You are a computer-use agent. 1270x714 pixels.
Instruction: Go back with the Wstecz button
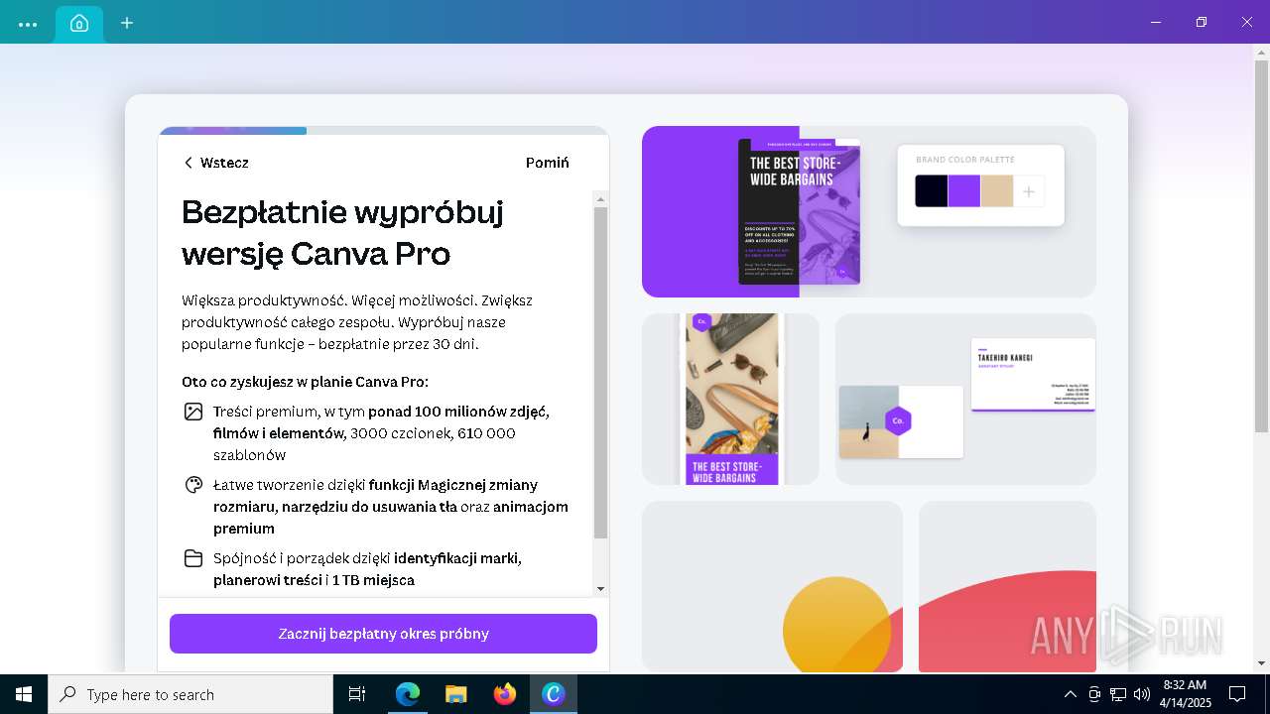coord(216,163)
